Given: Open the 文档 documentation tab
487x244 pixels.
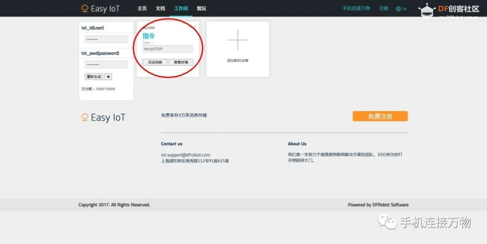Looking at the screenshot, I should click(x=160, y=9).
